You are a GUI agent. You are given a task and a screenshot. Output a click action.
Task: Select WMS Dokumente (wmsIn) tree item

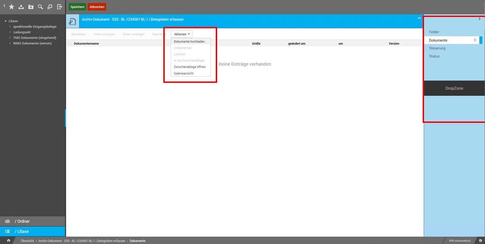click(32, 43)
